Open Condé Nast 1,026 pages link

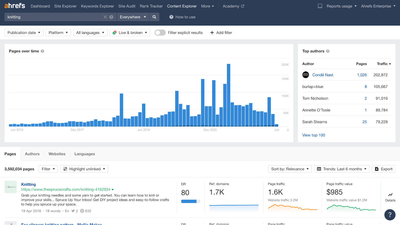pyautogui.click(x=362, y=75)
